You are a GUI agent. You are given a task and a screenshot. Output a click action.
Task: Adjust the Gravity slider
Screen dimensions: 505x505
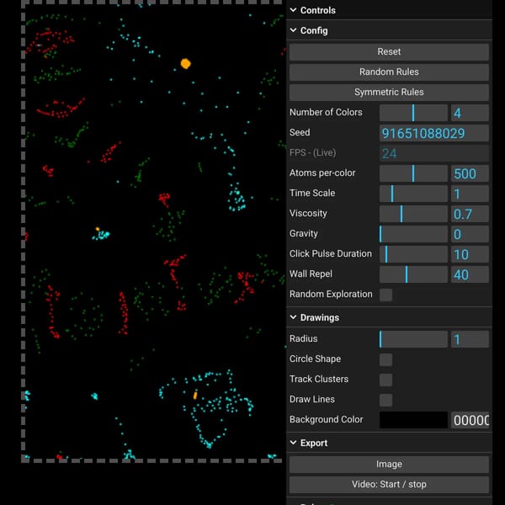[x=413, y=234]
